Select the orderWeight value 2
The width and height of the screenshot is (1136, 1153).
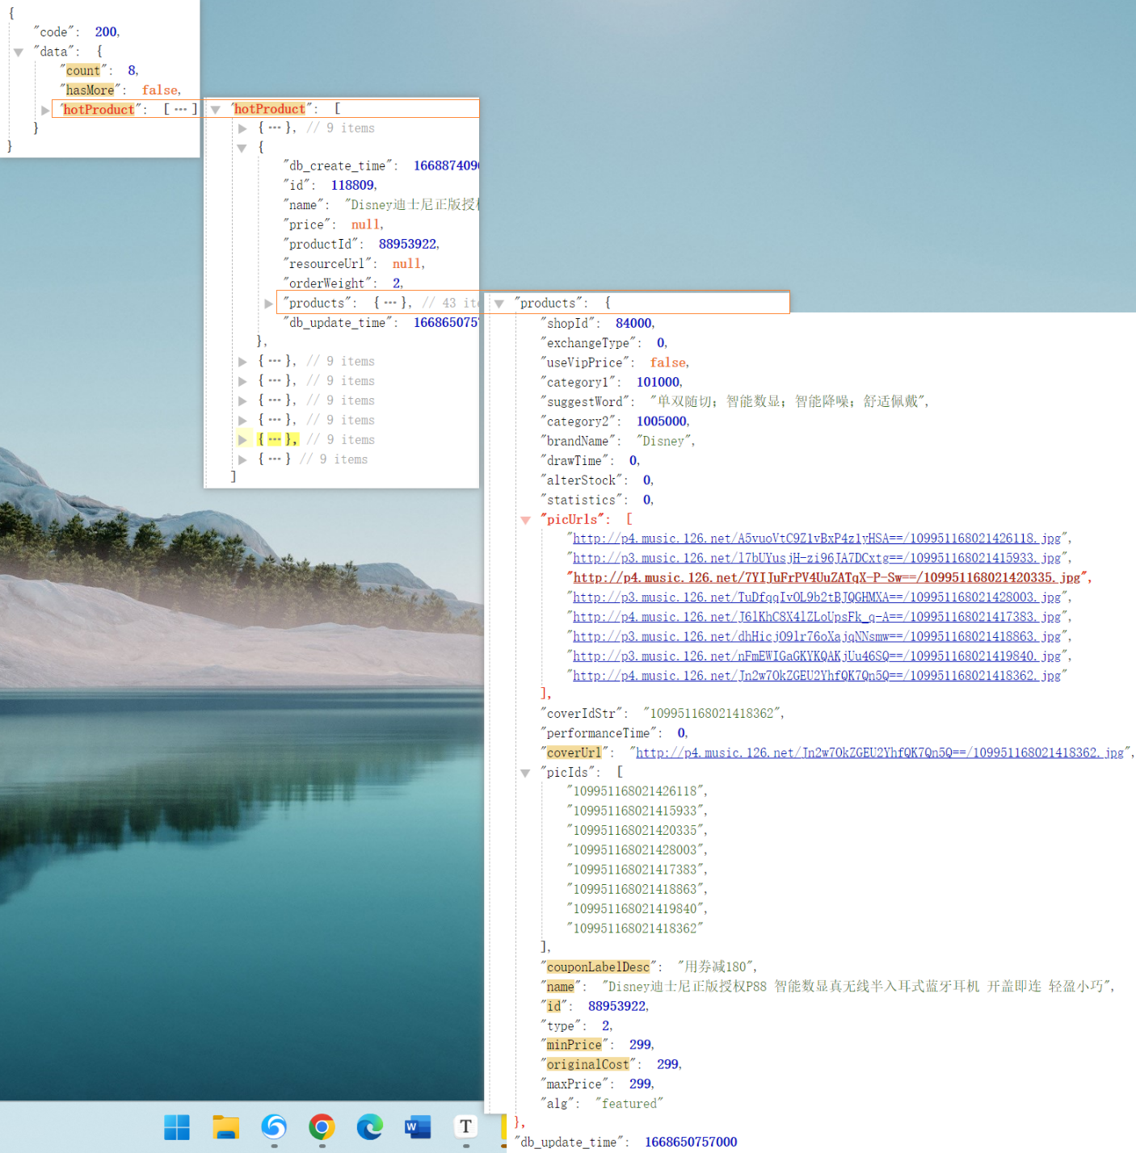coord(397,283)
